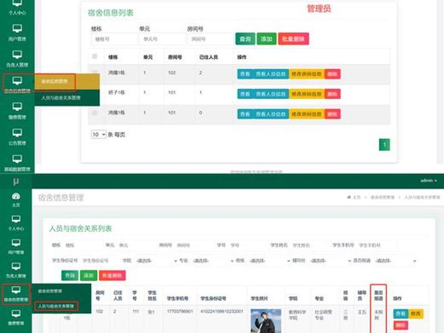Open 负责人管理 icon in upper screenshot sidebar
444x333 pixels.
coord(17,54)
